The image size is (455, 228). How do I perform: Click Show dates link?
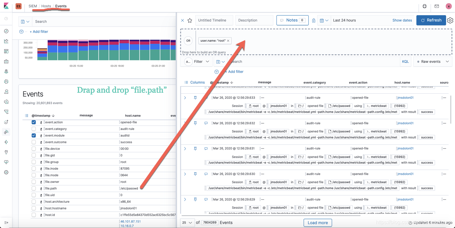pyautogui.click(x=402, y=20)
